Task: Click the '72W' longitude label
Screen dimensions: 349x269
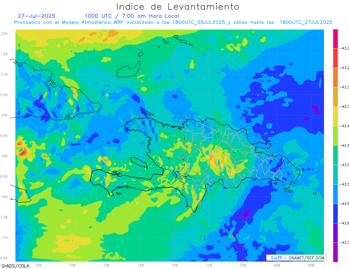Action: click(x=174, y=265)
